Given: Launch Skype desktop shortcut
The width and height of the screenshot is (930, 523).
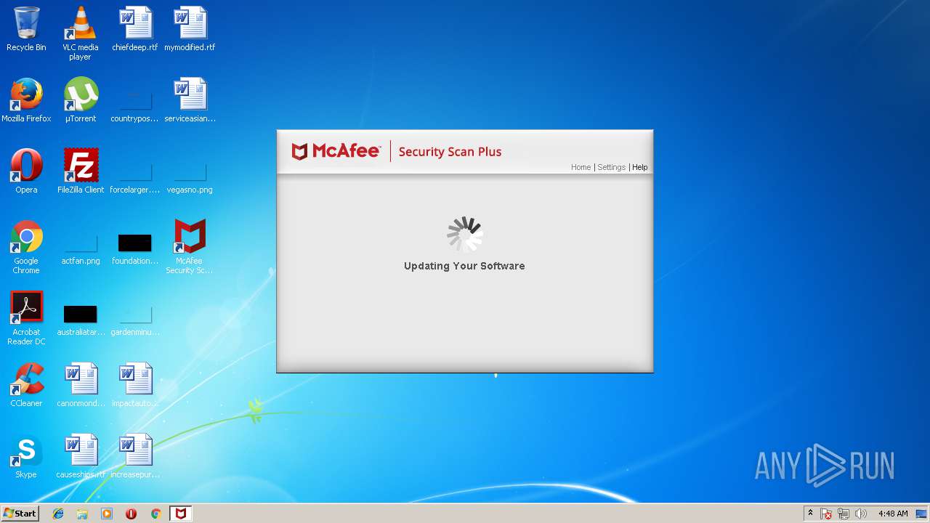Looking at the screenshot, I should click(x=26, y=456).
